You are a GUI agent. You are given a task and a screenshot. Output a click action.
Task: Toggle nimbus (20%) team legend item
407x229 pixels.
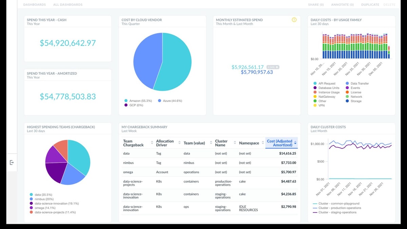pyautogui.click(x=41, y=199)
